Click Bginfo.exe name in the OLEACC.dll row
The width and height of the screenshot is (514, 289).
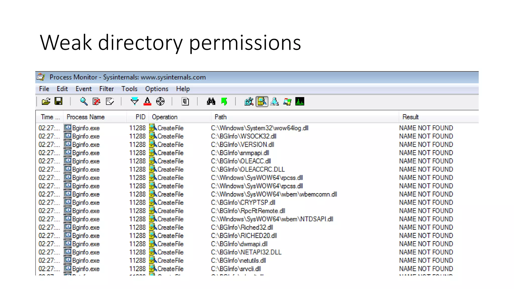pyautogui.click(x=86, y=161)
